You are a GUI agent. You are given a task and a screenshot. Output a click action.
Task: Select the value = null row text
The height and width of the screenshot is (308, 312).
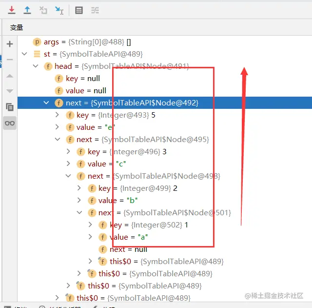86,91
